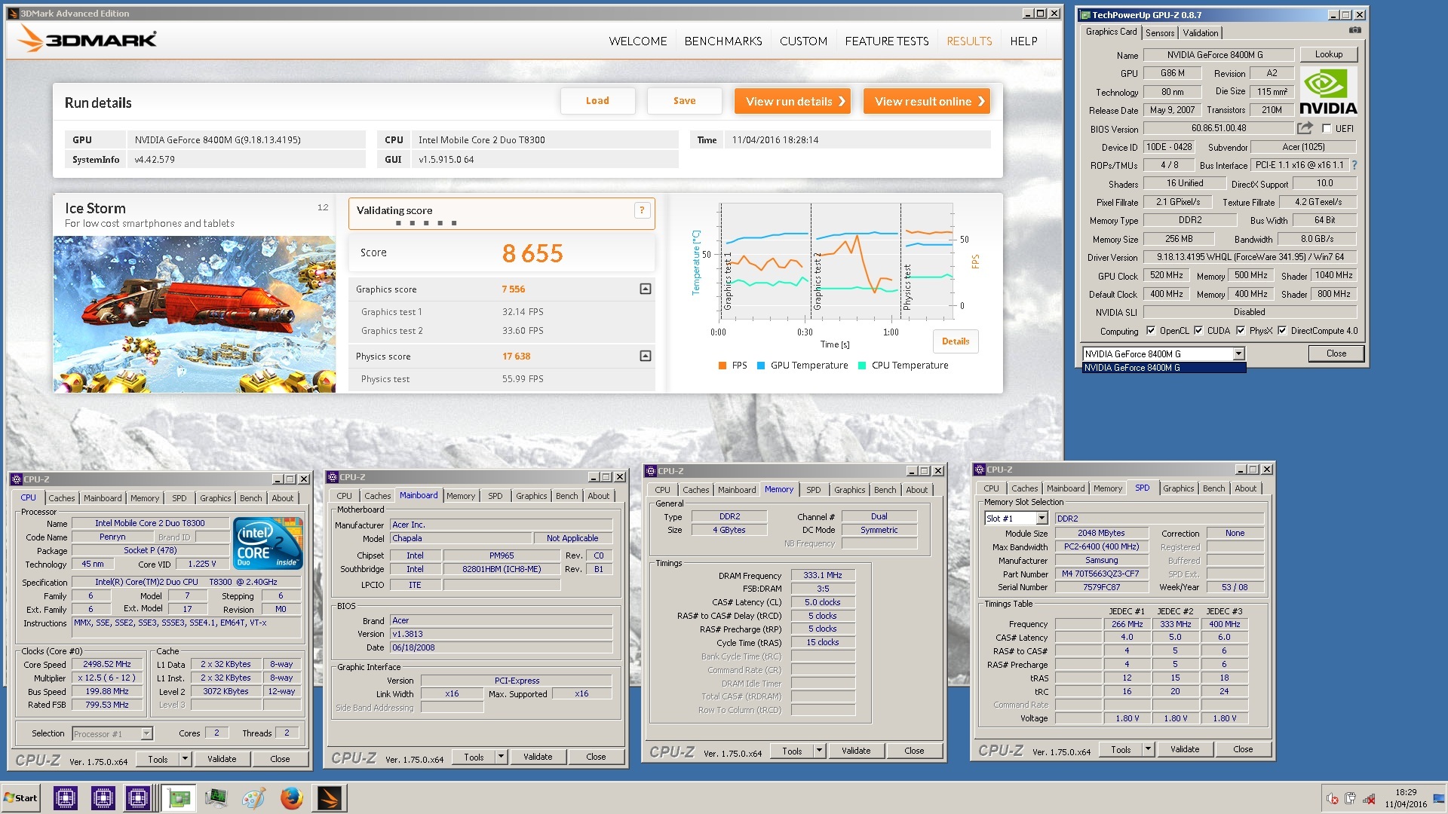1448x814 pixels.
Task: Click the Load button in Run details
Action: [597, 101]
